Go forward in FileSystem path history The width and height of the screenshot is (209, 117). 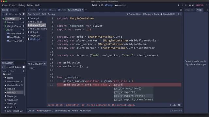coord(5,67)
